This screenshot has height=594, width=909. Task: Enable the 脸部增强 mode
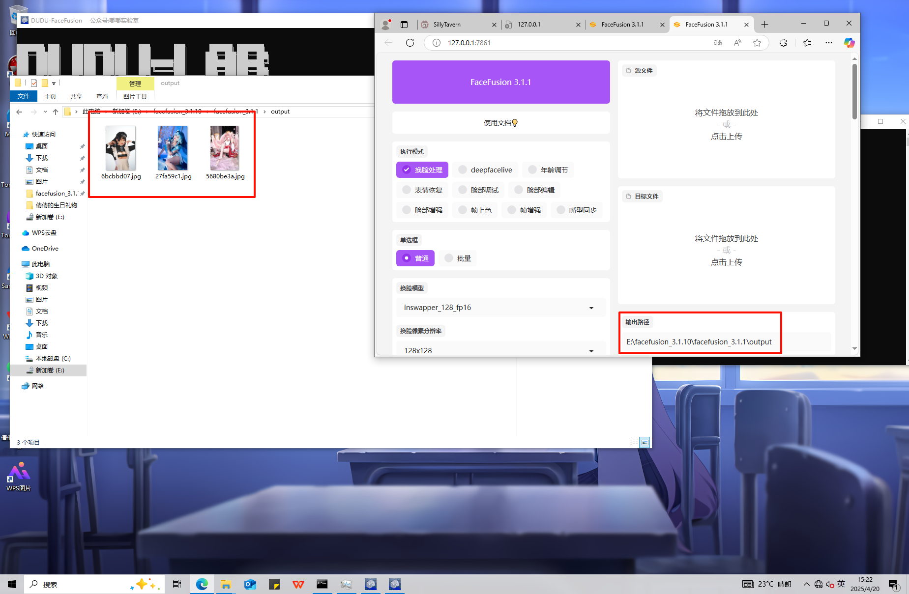coord(422,210)
